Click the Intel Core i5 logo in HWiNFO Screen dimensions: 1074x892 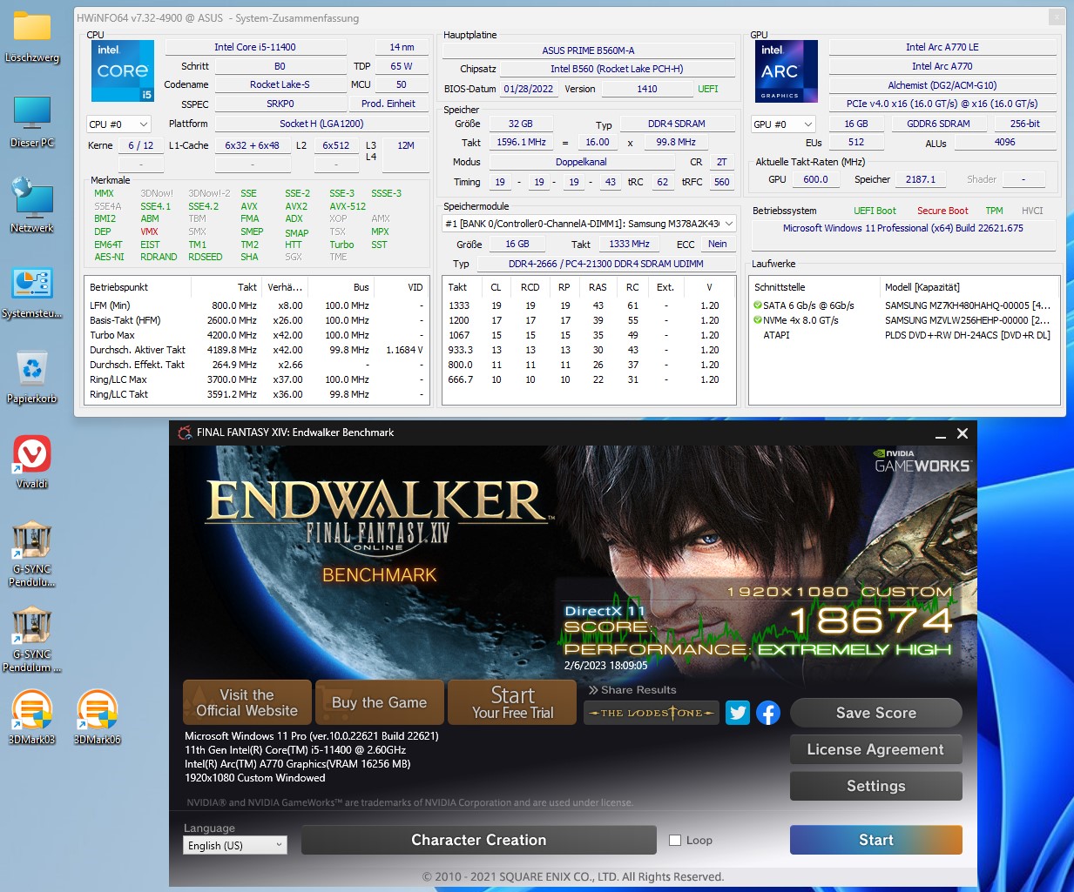123,70
